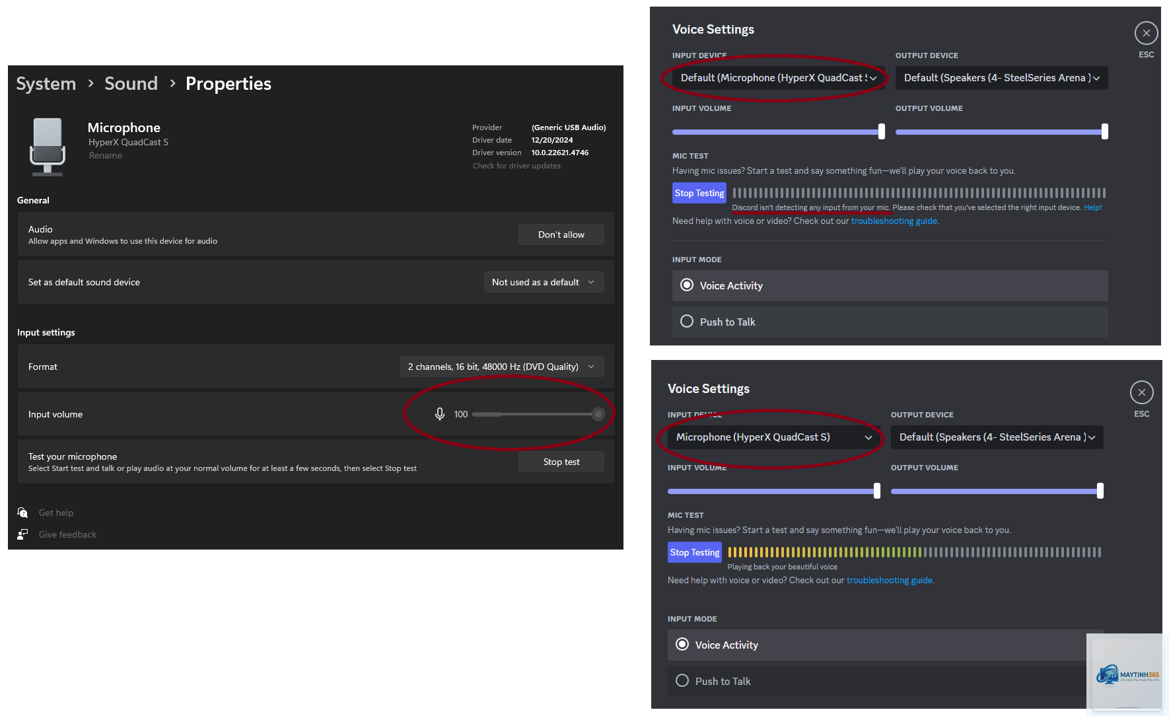1169x716 pixels.
Task: Click the 'Test your microphone' label
Action: (x=73, y=456)
